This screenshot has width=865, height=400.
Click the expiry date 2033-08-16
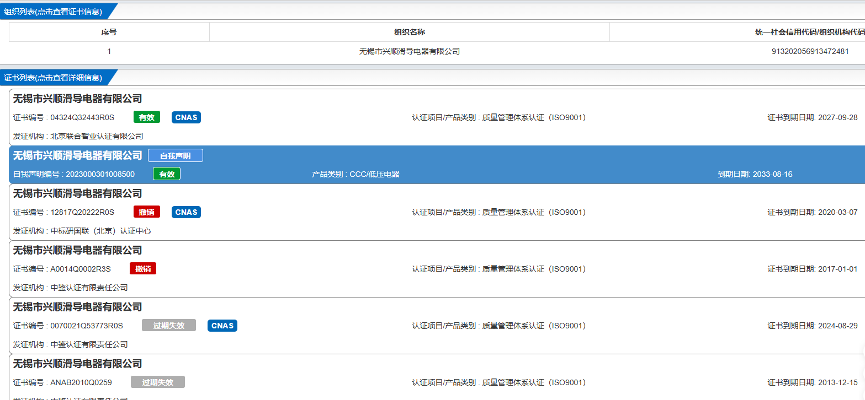click(x=772, y=174)
